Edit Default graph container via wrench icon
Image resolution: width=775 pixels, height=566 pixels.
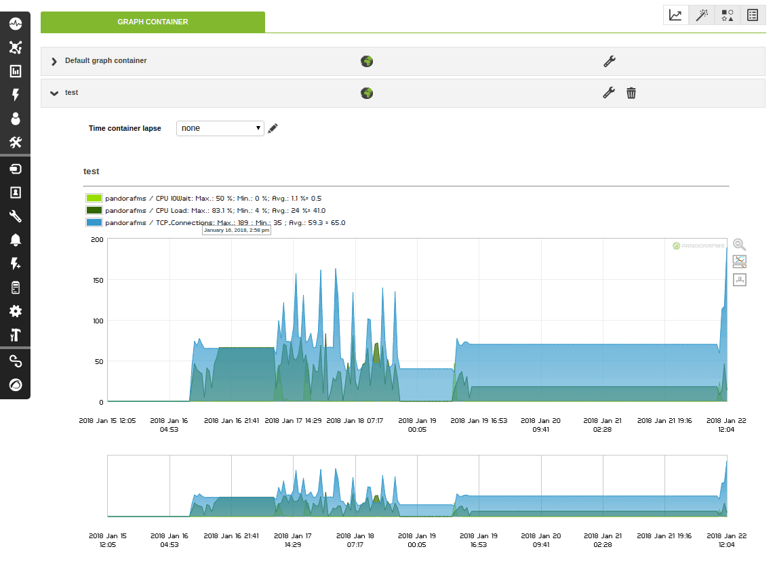point(610,61)
